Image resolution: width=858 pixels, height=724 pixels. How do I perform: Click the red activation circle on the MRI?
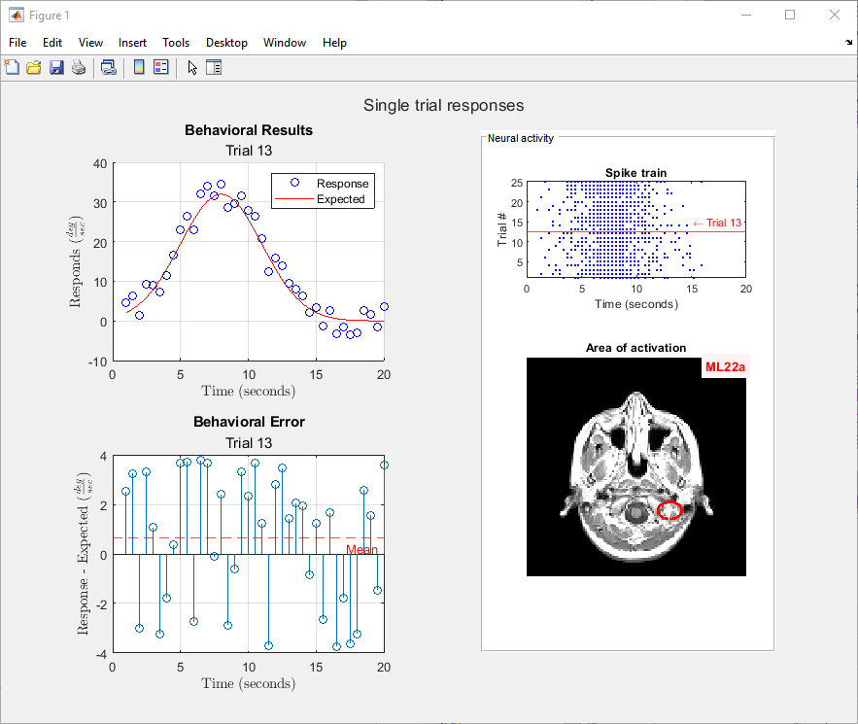click(669, 510)
